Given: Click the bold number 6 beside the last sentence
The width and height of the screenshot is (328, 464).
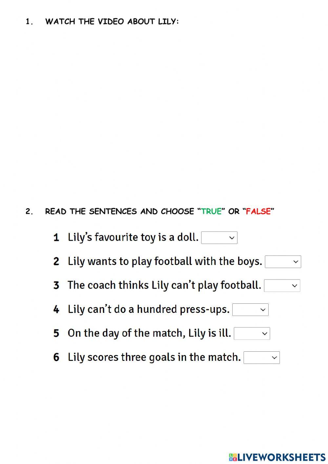Looking at the screenshot, I should (56, 357).
